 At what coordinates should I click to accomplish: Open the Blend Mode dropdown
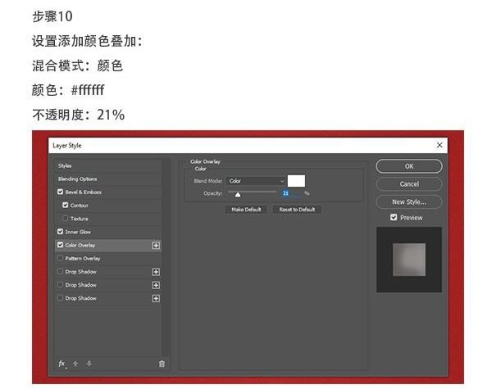pyautogui.click(x=256, y=181)
